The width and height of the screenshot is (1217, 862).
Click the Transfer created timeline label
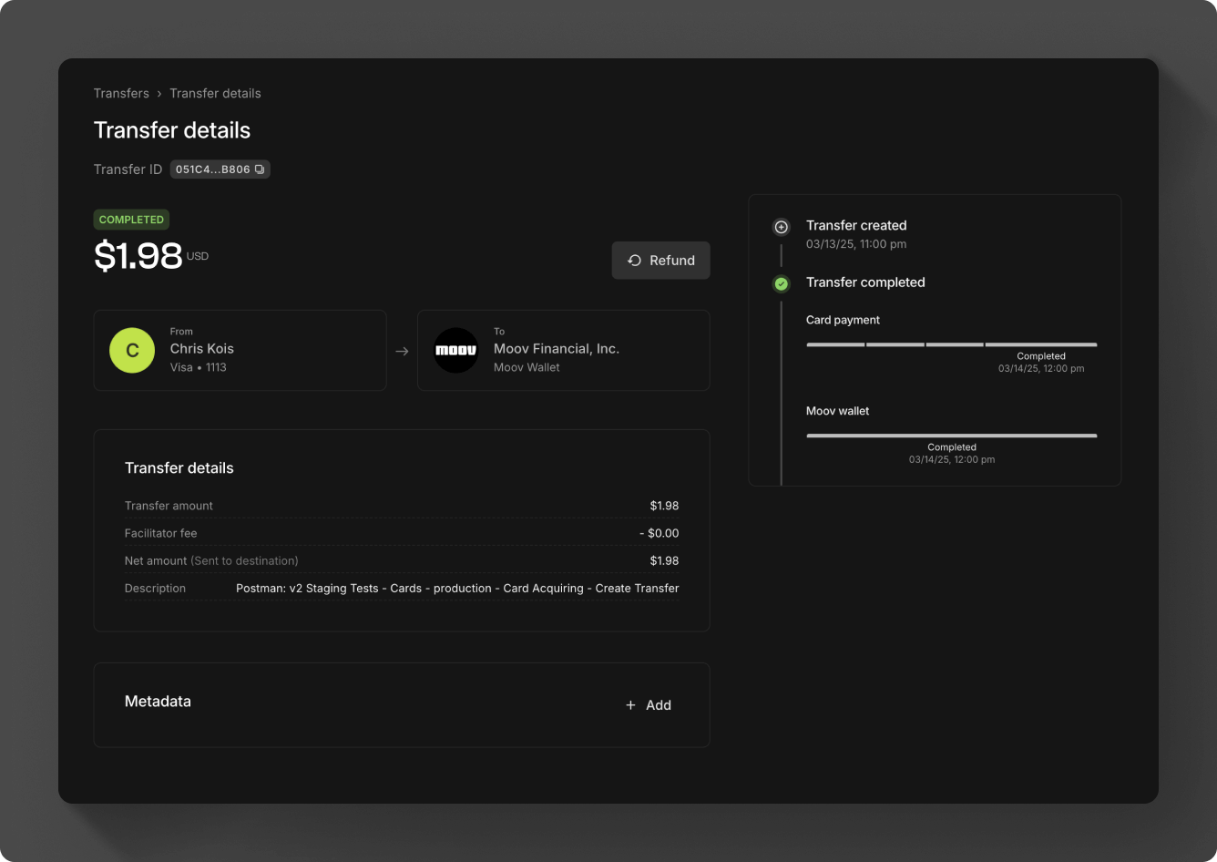(856, 225)
